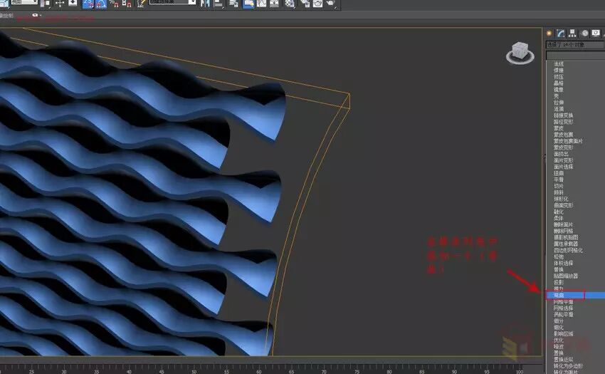Image resolution: width=605 pixels, height=374 pixels.
Task: Switch to the Motion panel tab
Action: click(584, 33)
